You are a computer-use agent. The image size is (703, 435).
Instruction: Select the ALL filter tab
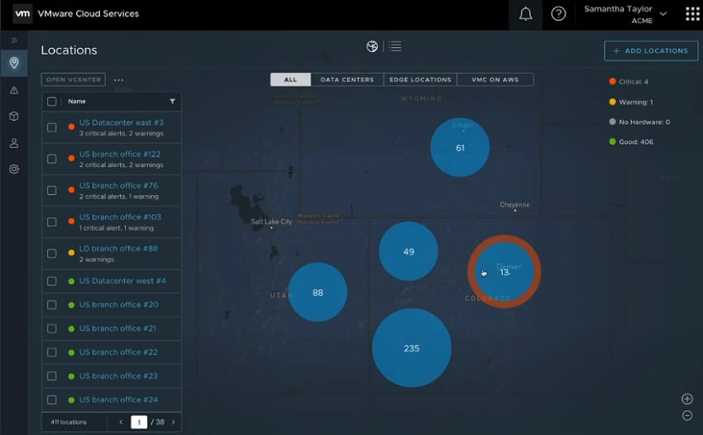[x=290, y=79]
